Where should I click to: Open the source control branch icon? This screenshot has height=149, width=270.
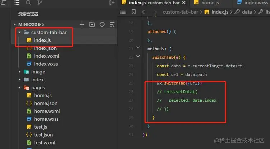click(x=40, y=3)
